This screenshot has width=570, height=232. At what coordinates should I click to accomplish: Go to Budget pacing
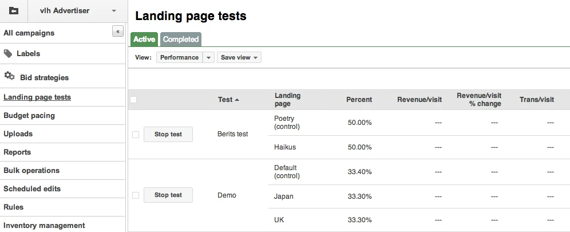29,115
